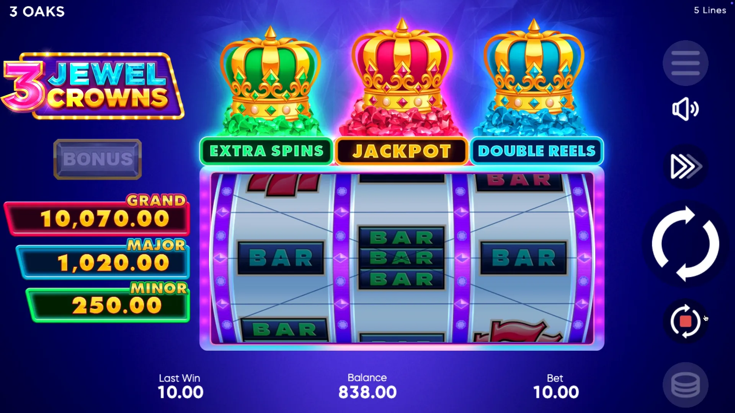The height and width of the screenshot is (413, 735).
Task: Click the 3 Jewel Crowns logo
Action: (x=93, y=86)
